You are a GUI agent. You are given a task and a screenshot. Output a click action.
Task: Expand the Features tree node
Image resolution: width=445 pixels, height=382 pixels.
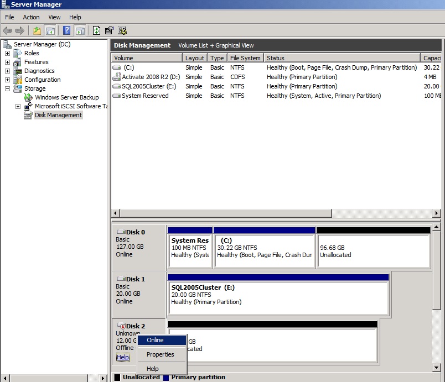pos(7,62)
